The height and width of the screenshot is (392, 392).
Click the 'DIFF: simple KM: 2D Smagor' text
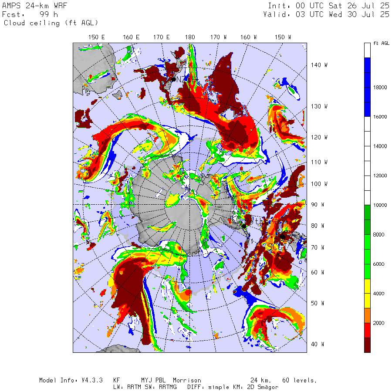point(233,387)
